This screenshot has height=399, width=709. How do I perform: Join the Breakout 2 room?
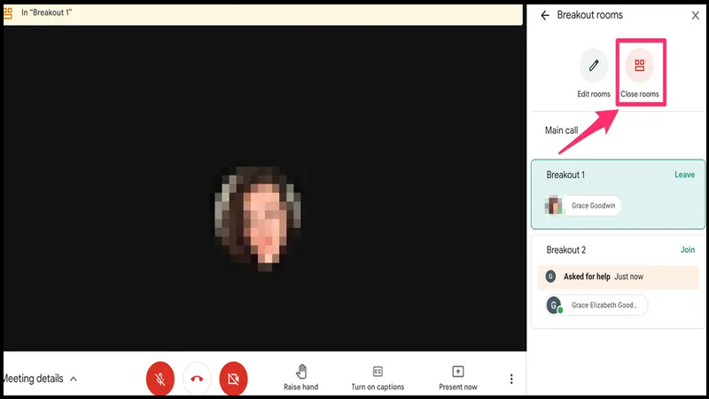tap(688, 250)
